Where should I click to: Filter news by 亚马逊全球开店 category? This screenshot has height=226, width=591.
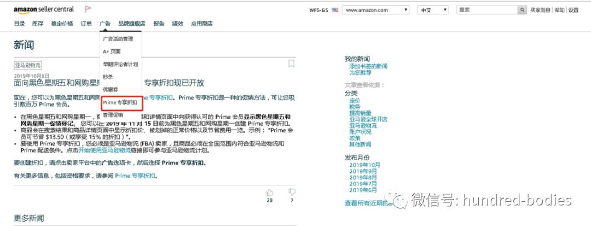click(x=368, y=119)
